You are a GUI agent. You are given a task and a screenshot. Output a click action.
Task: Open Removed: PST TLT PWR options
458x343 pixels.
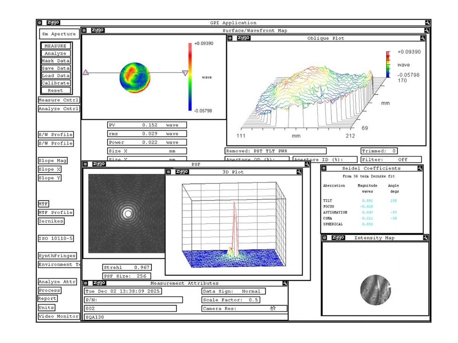pos(276,151)
